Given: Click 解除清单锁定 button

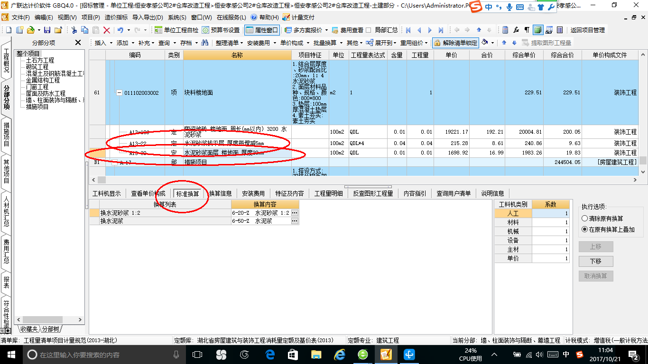Looking at the screenshot, I should tap(455, 43).
